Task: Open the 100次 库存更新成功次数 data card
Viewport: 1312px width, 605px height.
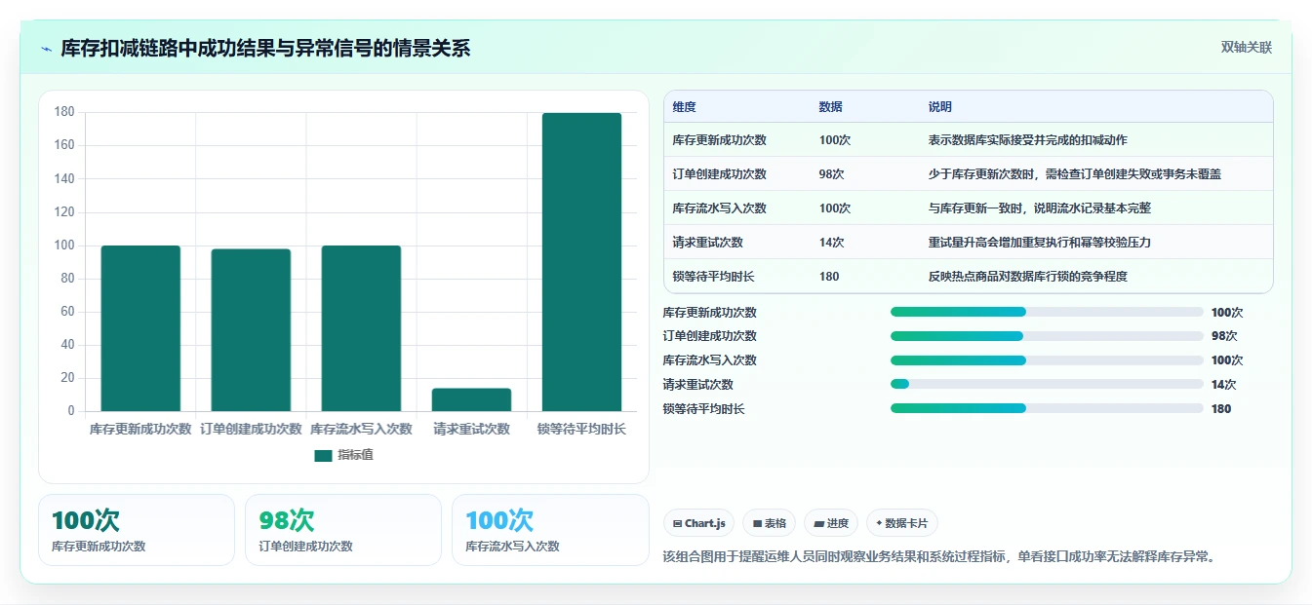Action: 137,530
